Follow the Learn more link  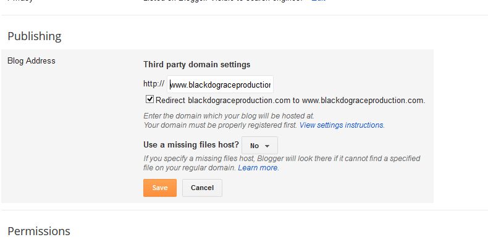(258, 168)
